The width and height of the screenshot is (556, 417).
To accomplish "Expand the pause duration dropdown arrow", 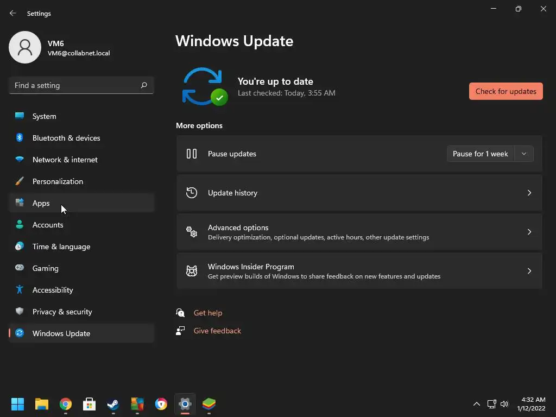I will [x=524, y=154].
